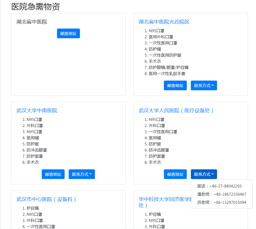The height and width of the screenshot is (229, 256).
Task: Click 邮寄地址 for 湖北省中医院光谷院区
Action: pyautogui.click(x=175, y=85)
